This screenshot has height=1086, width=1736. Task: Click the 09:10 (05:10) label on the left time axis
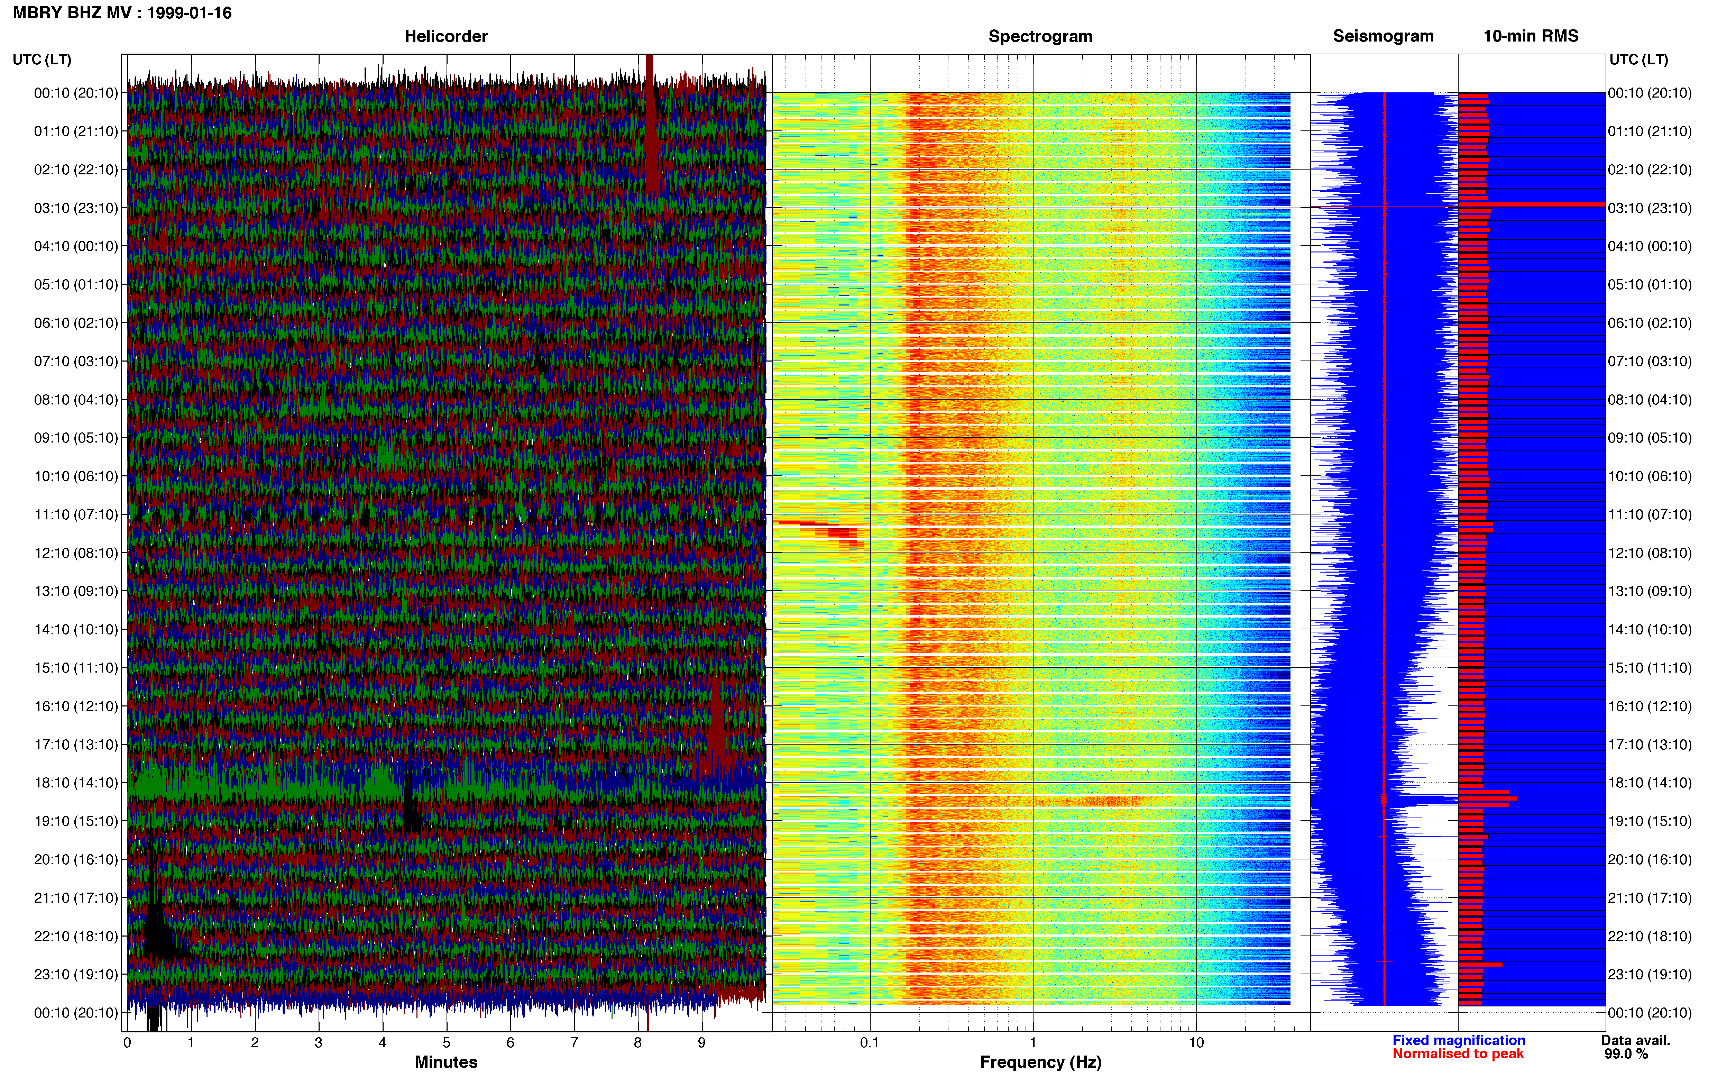(x=76, y=438)
